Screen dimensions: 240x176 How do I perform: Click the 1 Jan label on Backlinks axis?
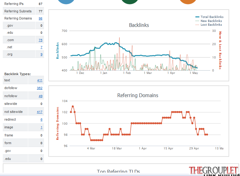(x=104, y=73)
